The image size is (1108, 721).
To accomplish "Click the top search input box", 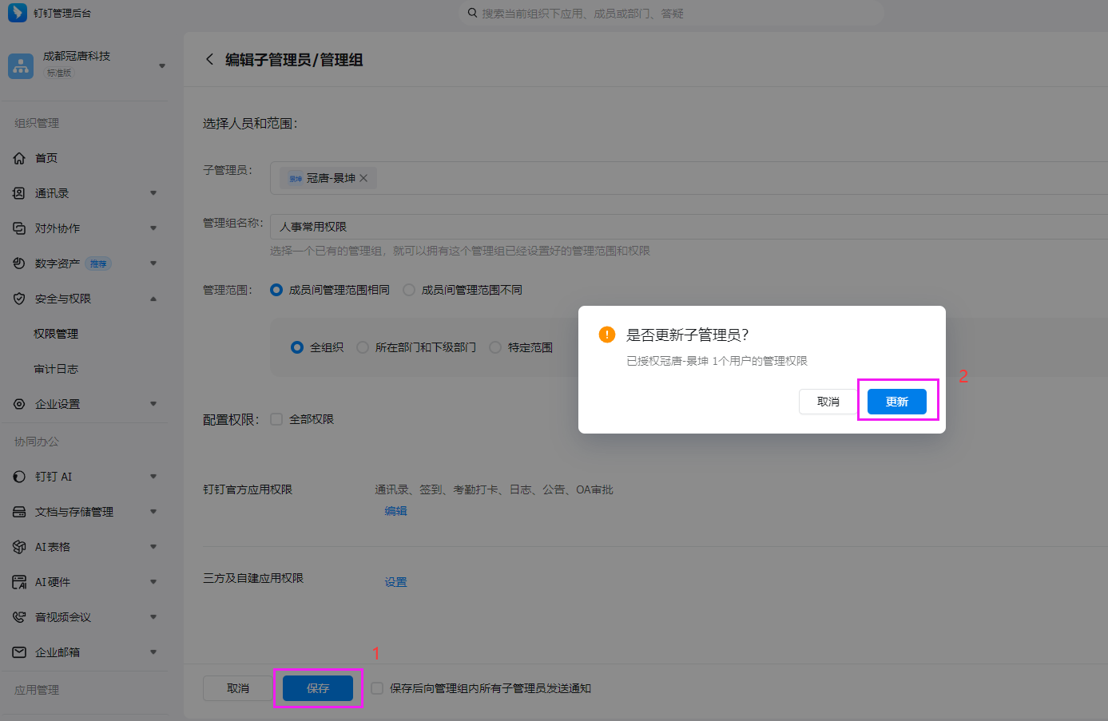I will [671, 13].
